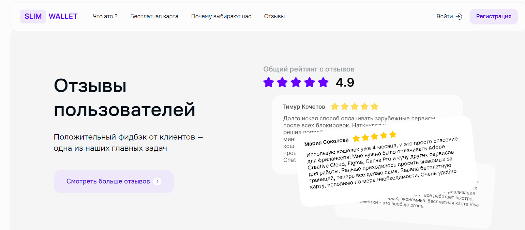Screen dimensions: 525x230
Task: Click Тимур Кочетов's reviewer name
Action: 304,107
